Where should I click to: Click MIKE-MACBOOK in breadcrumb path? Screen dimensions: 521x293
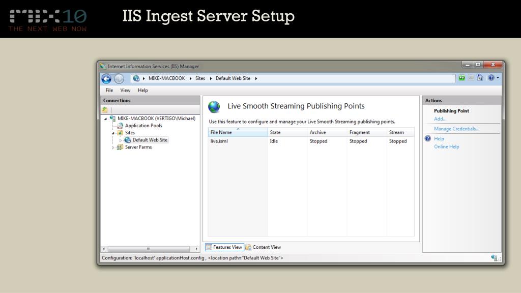(x=166, y=78)
